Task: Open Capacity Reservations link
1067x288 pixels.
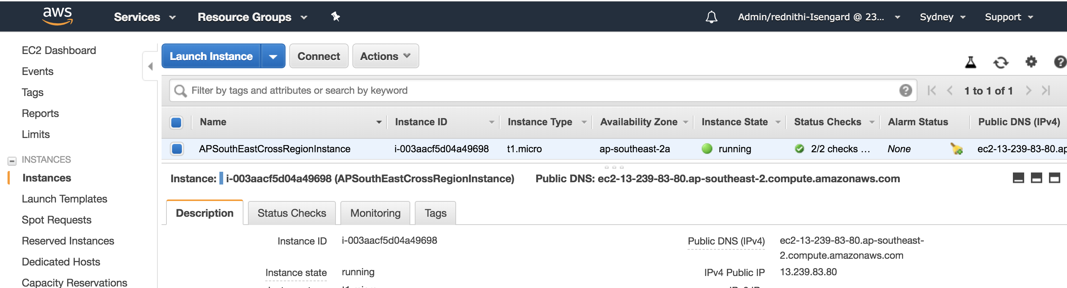Action: 74,283
